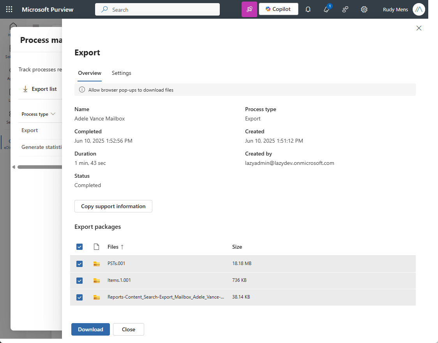Click the horizontal scrollbar in Process manager

tap(40, 167)
